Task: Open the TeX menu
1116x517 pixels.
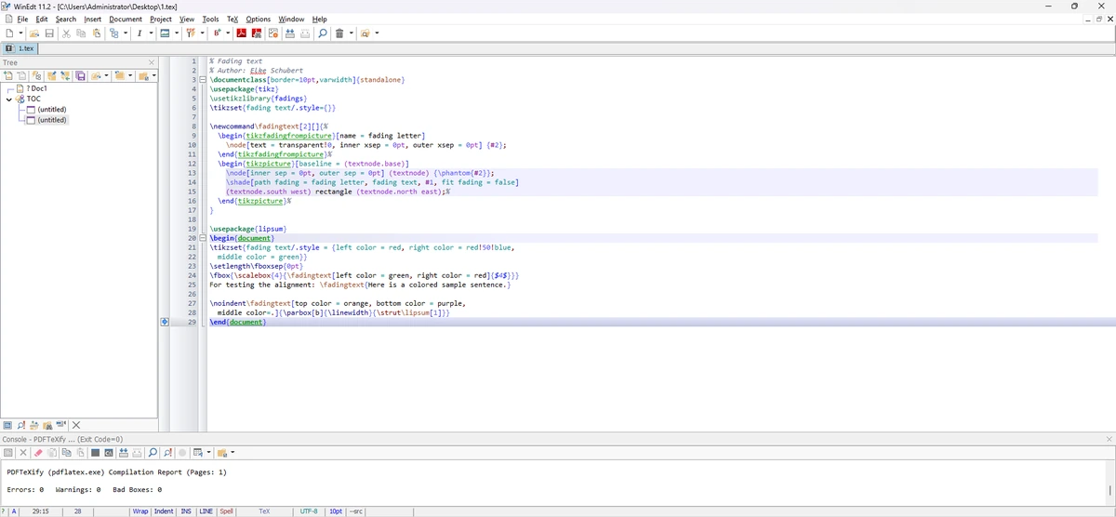Action: click(232, 19)
